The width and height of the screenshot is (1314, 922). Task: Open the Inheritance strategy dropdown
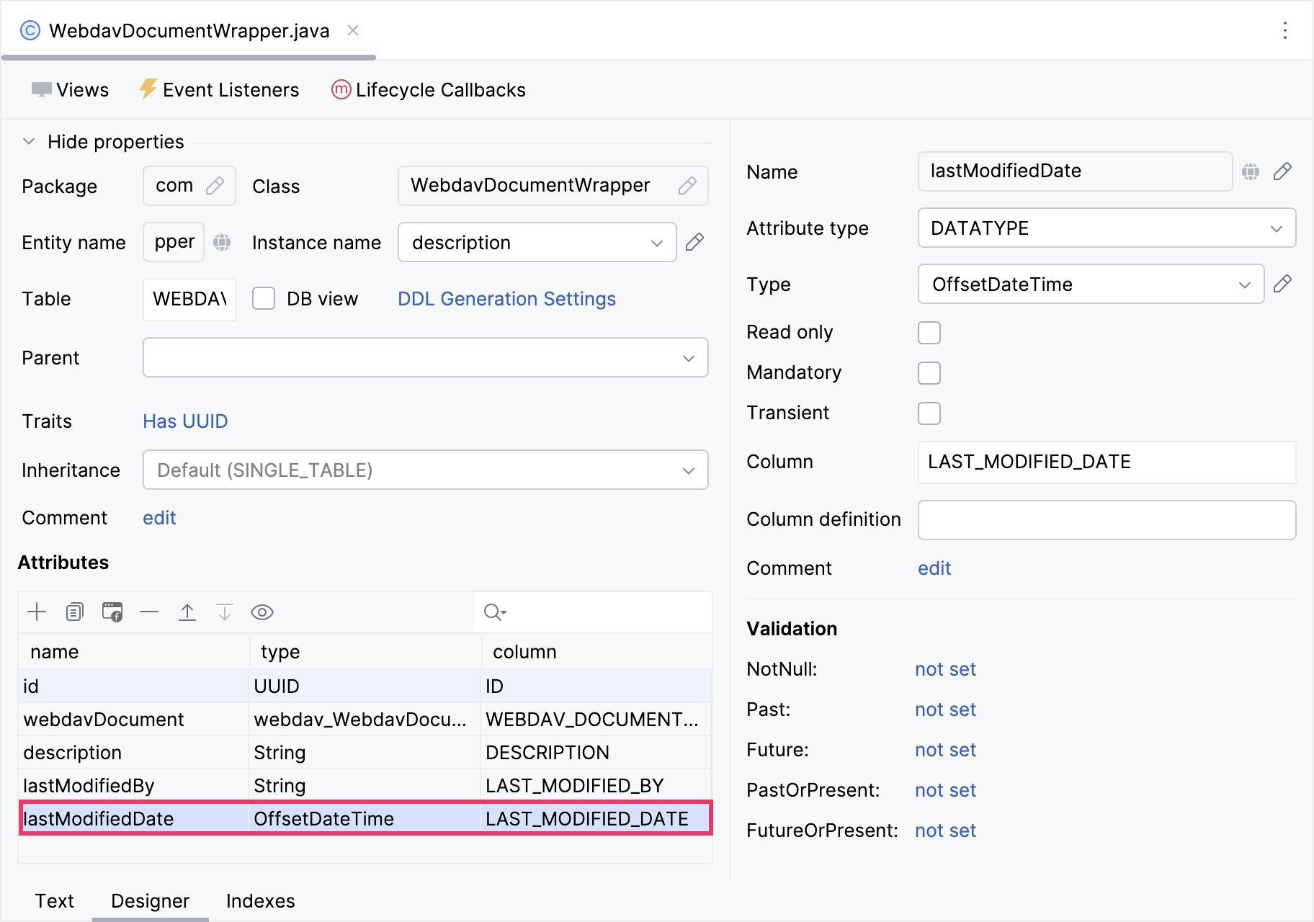(x=688, y=470)
